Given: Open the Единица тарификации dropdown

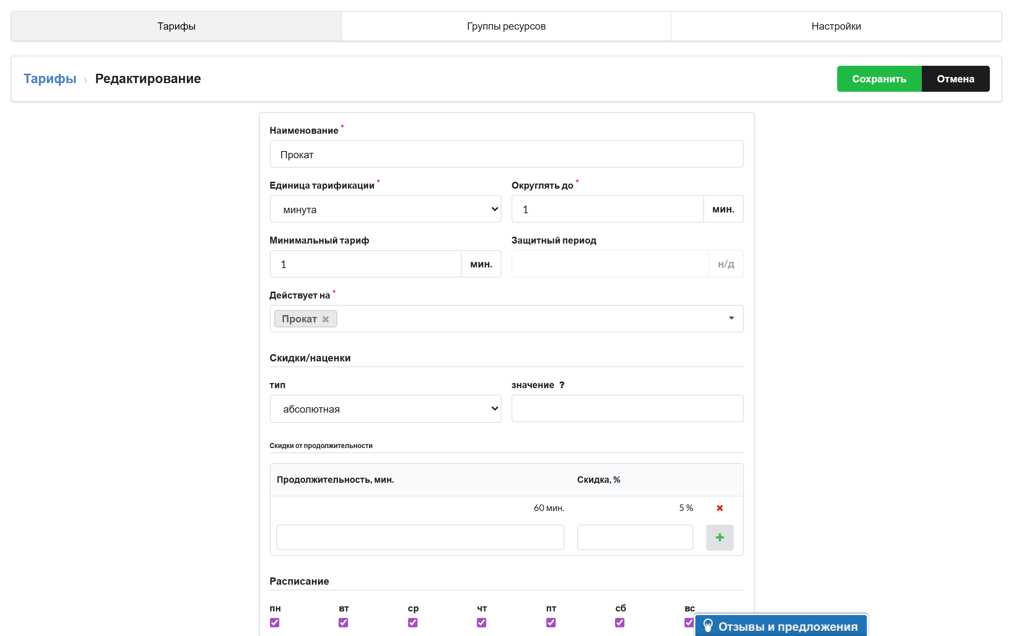Looking at the screenshot, I should 385,209.
